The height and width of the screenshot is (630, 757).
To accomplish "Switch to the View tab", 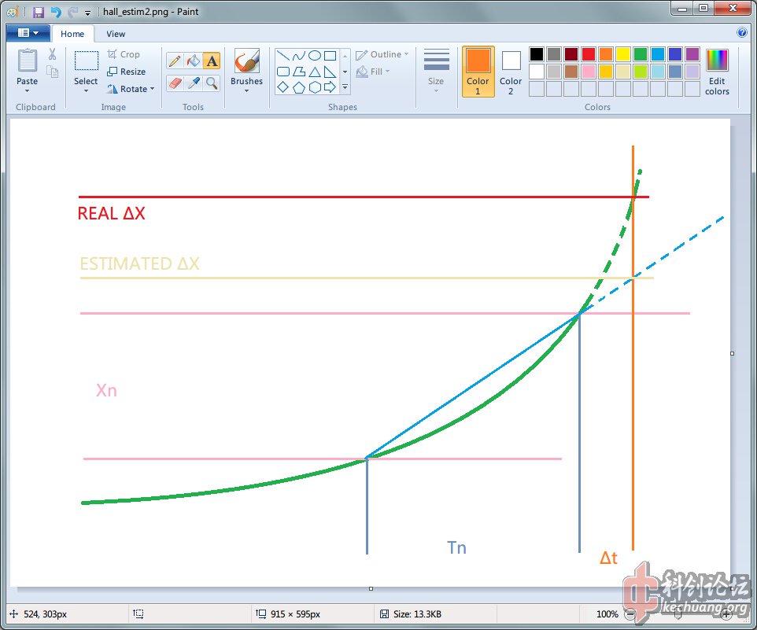I will click(116, 34).
